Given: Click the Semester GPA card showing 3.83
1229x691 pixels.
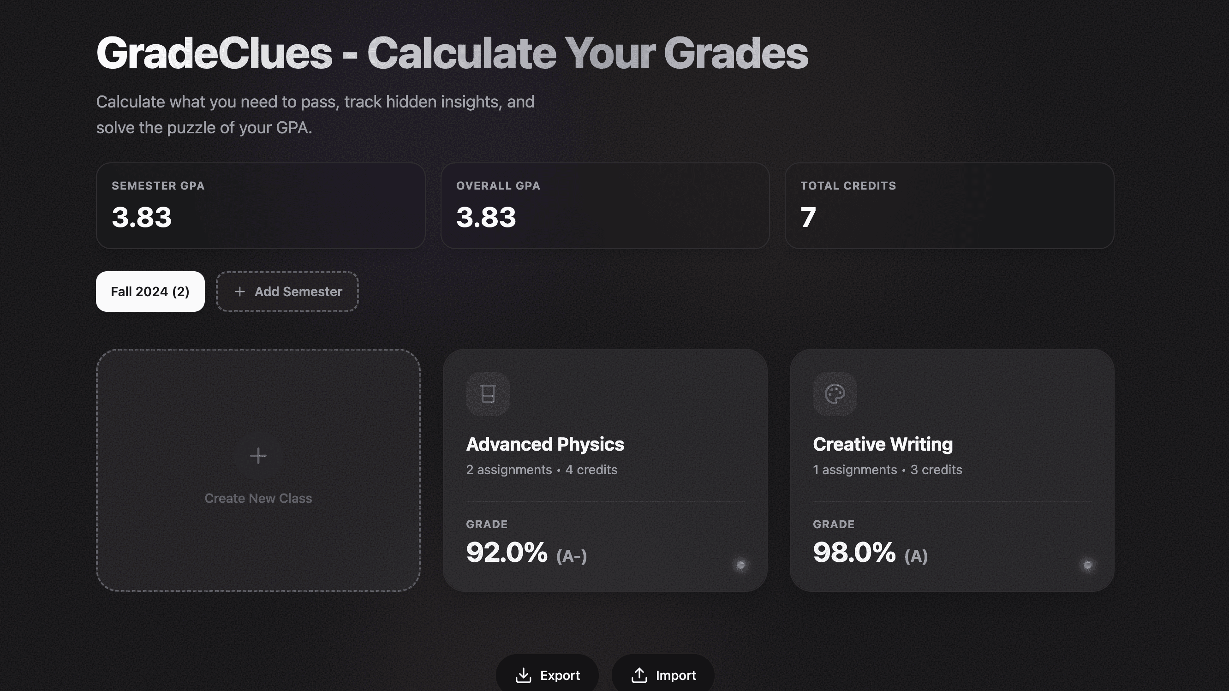Looking at the screenshot, I should point(261,206).
